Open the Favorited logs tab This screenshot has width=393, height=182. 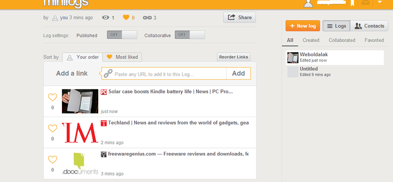tap(374, 40)
